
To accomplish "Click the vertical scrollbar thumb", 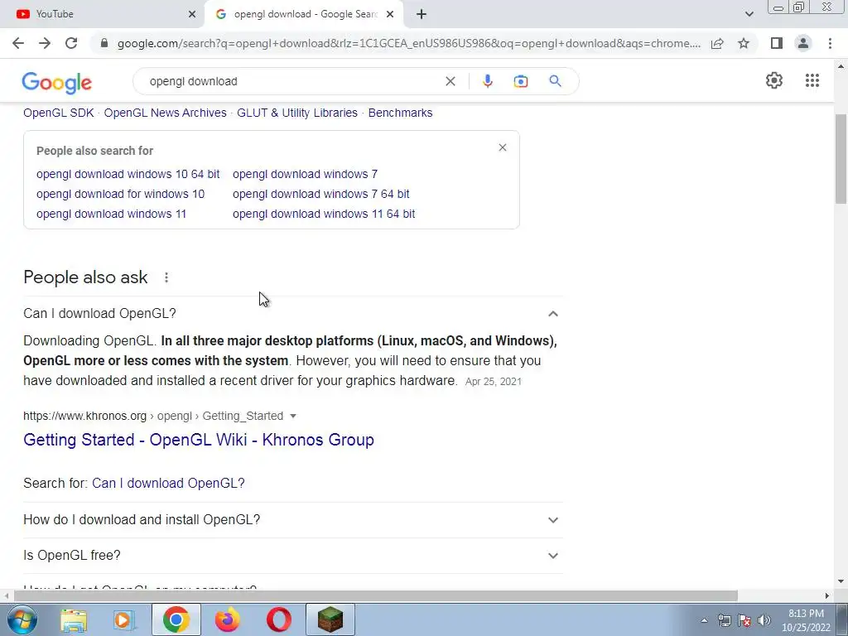I will (x=841, y=160).
